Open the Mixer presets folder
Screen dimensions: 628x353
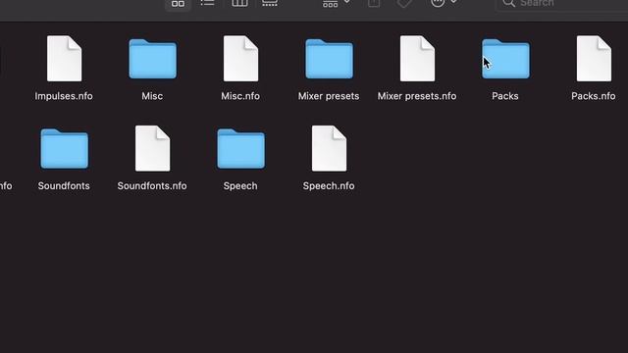[x=330, y=59]
